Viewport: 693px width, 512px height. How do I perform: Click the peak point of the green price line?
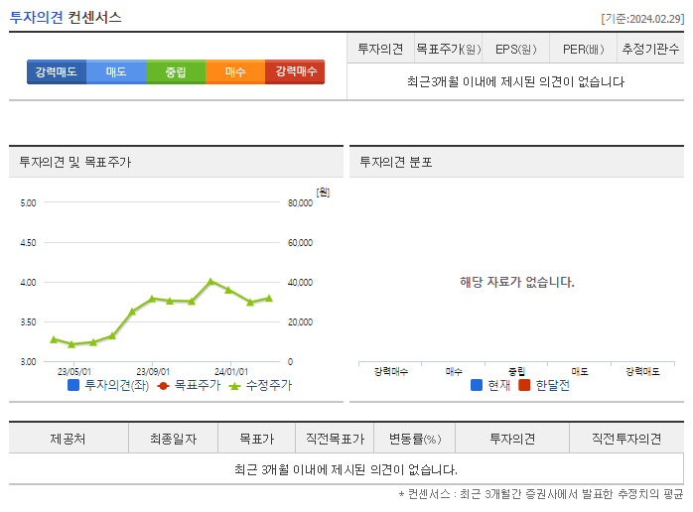click(210, 281)
